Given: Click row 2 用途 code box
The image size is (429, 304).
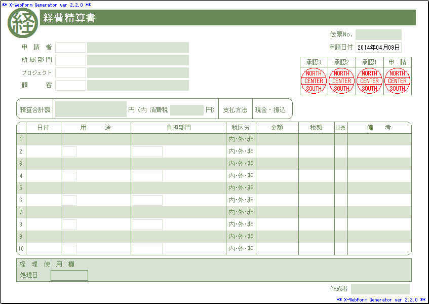Looking at the screenshot, I should click(x=69, y=151).
